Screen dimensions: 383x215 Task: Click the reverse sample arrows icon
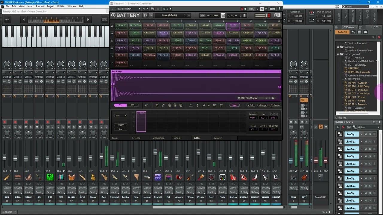[x=221, y=105]
